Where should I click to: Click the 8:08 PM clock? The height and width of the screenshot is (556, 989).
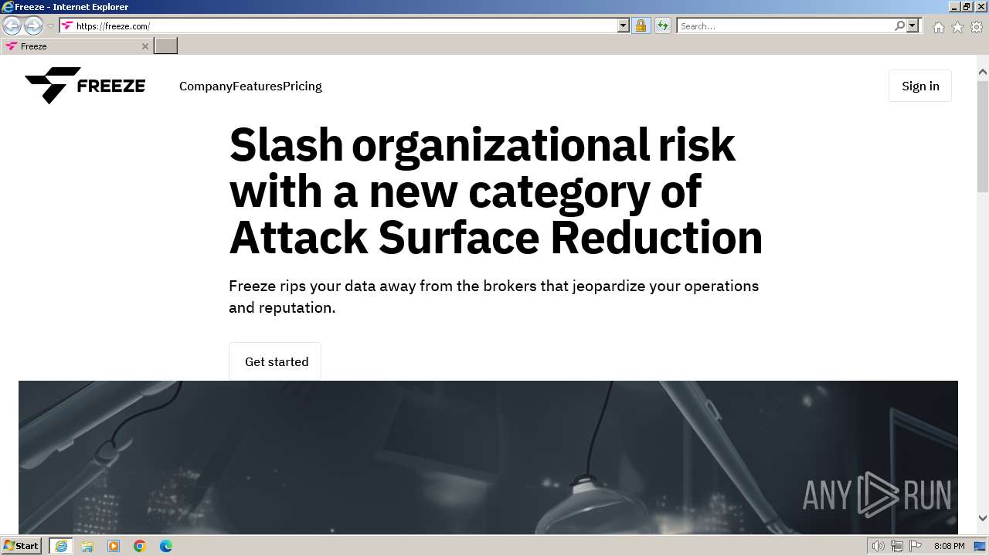(x=949, y=546)
